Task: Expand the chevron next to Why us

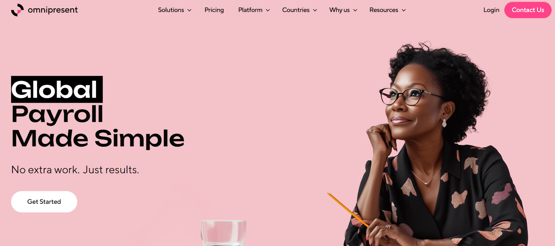Action: (355, 10)
